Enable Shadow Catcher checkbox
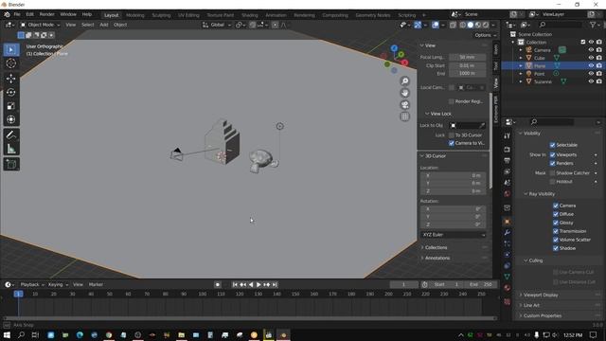Screen dimensions: 606x341 coord(552,172)
